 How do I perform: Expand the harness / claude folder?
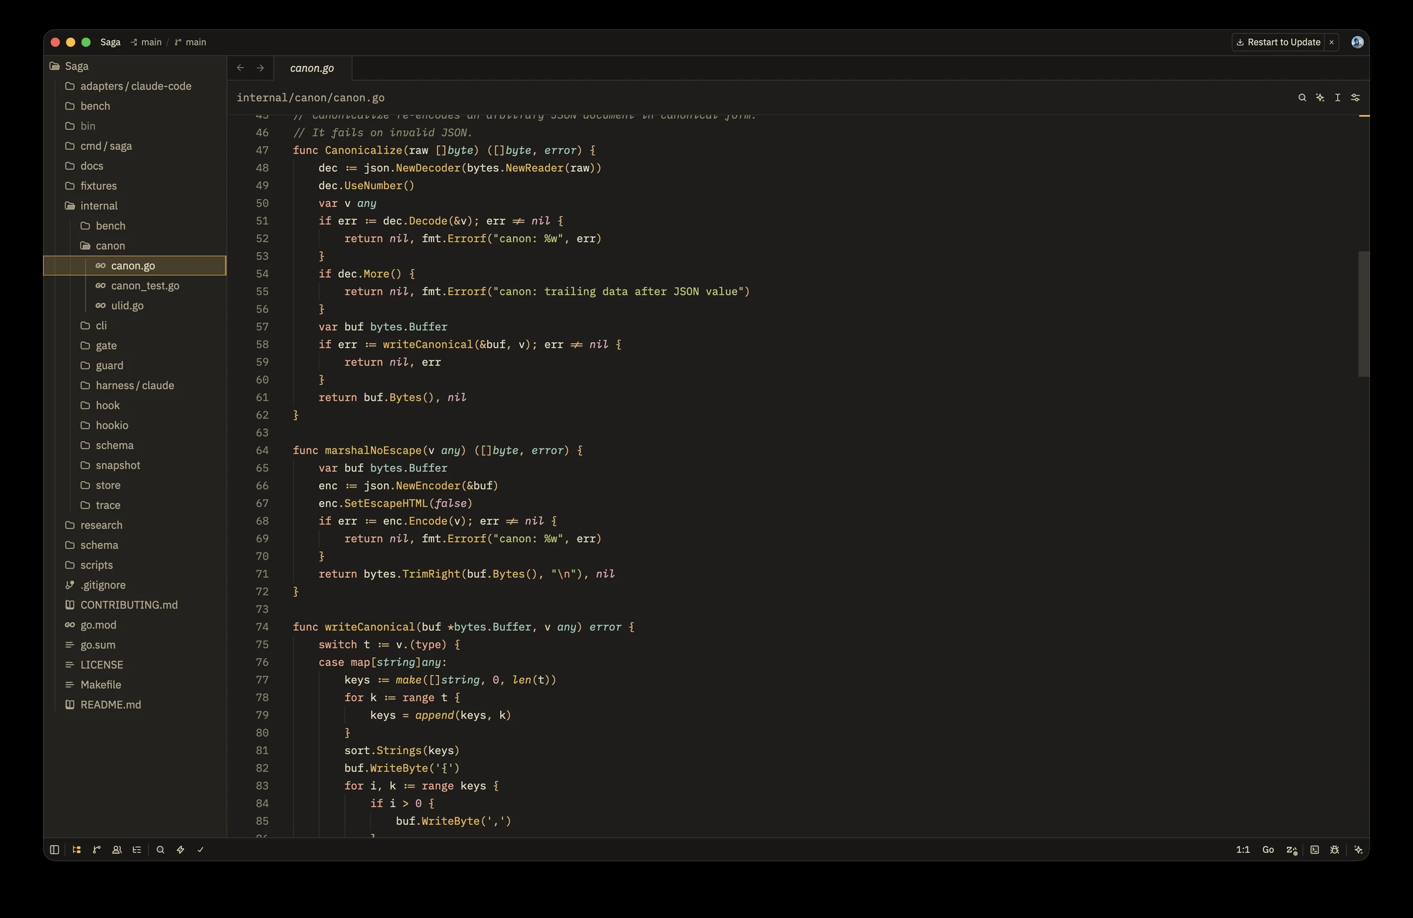coord(135,385)
